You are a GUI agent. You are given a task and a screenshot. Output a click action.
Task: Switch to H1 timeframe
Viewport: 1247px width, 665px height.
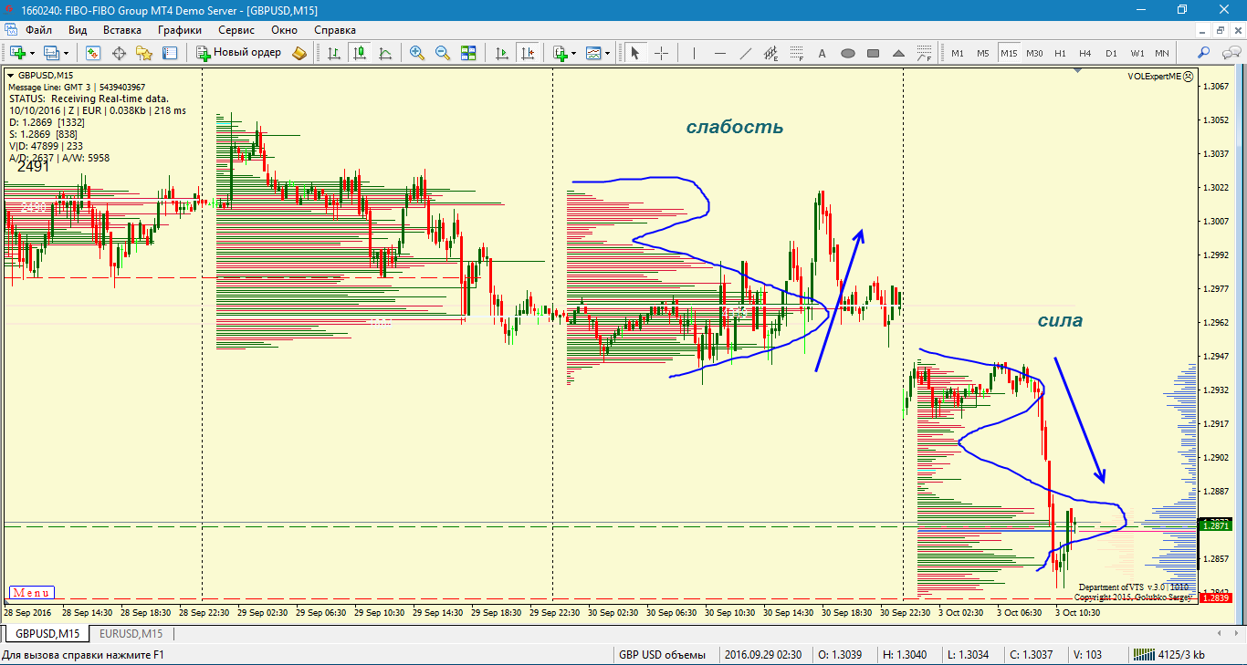pyautogui.click(x=1060, y=53)
